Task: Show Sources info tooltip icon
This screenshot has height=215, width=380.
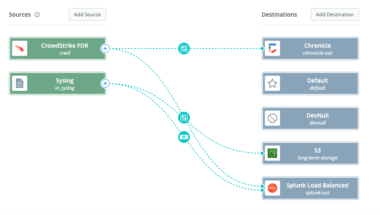Action: (37, 15)
